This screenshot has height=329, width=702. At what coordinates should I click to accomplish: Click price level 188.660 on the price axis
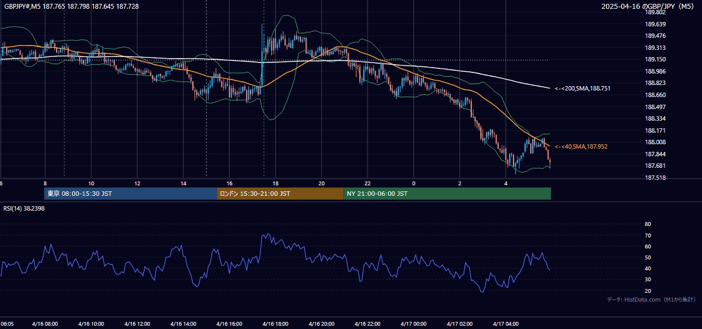click(655, 95)
